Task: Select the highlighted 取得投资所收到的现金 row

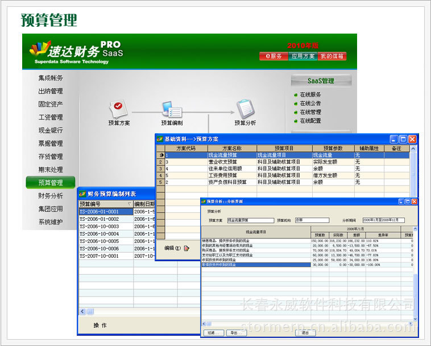Action: pyautogui.click(x=256, y=265)
